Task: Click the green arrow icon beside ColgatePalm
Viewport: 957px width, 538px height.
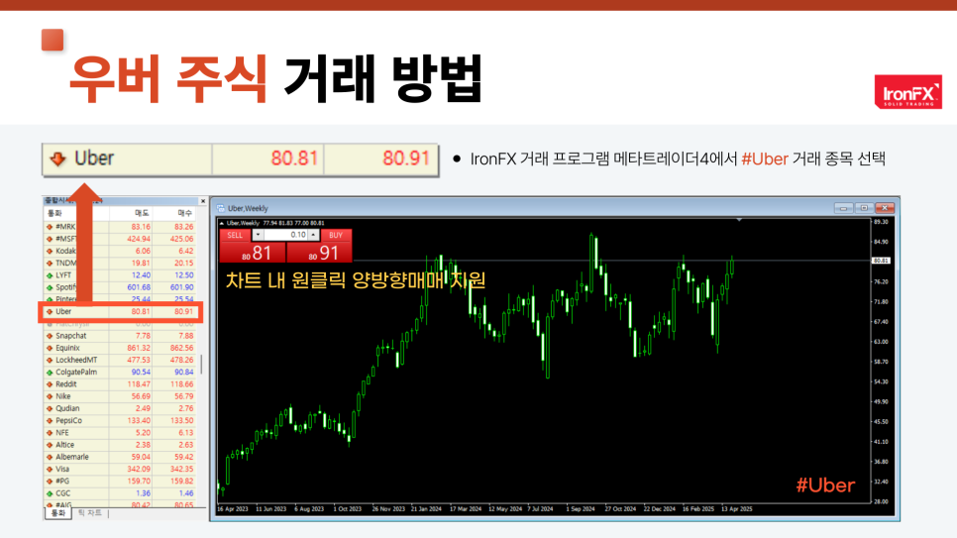Action: coord(50,373)
